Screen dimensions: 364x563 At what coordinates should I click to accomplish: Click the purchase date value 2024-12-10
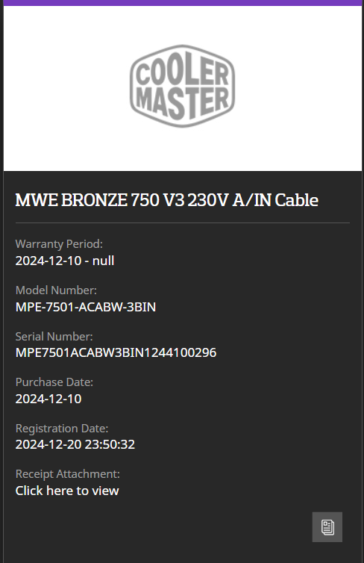click(48, 399)
